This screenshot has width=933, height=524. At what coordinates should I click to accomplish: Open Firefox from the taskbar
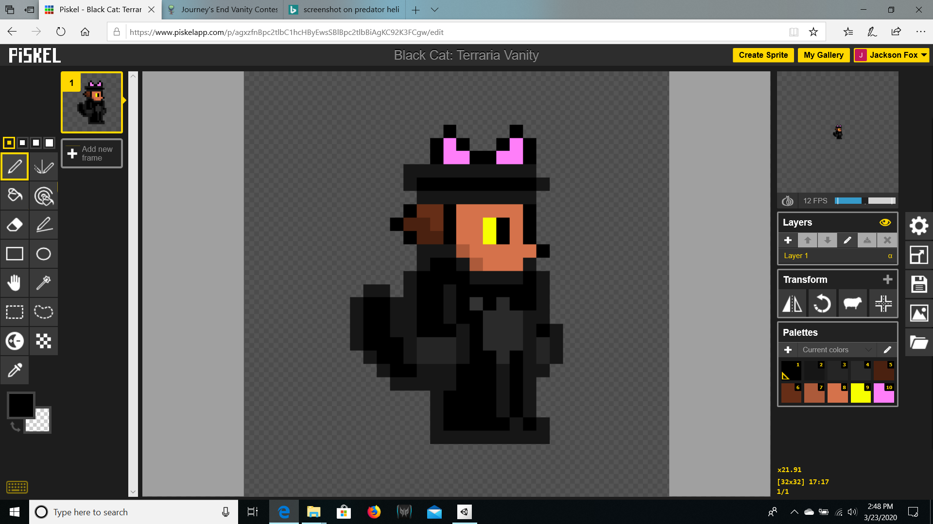(x=374, y=512)
